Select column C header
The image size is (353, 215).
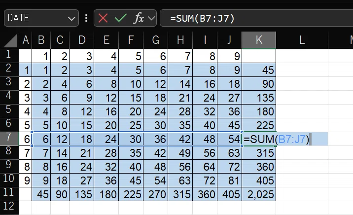pyautogui.click(x=60, y=40)
